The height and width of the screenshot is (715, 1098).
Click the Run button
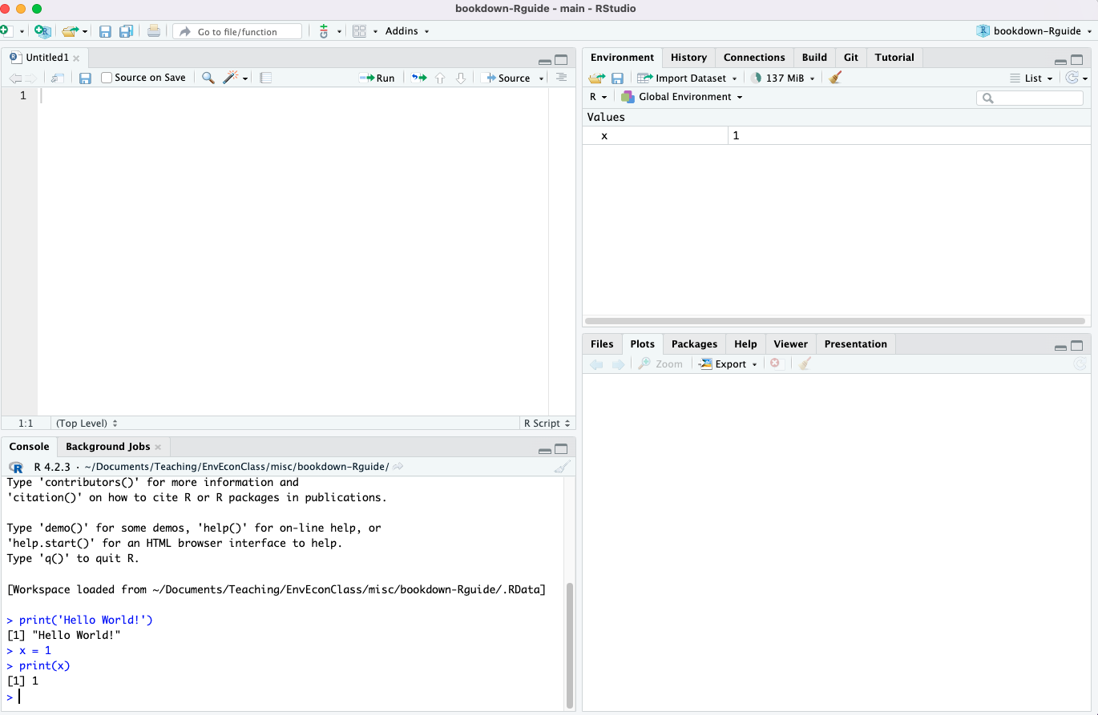coord(377,78)
